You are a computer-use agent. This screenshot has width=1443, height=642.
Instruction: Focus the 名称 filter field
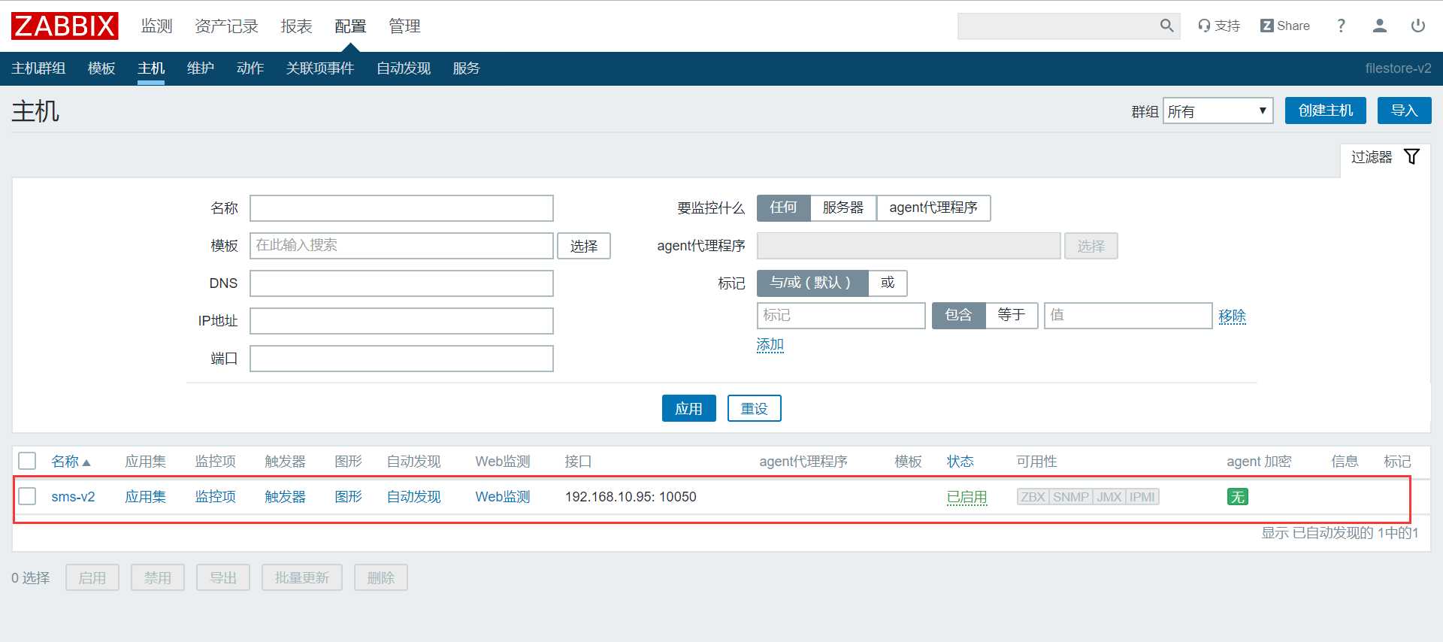tap(401, 208)
